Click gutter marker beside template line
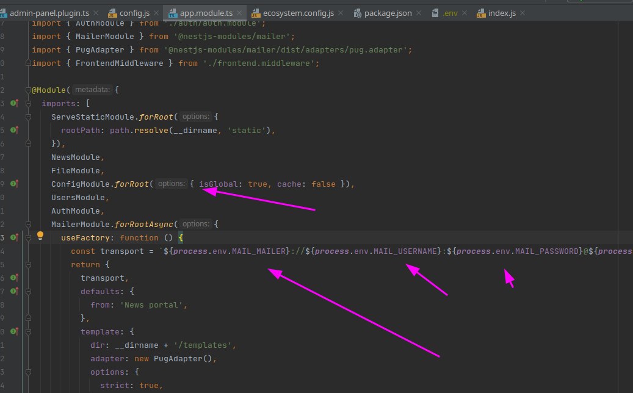 coord(15,331)
